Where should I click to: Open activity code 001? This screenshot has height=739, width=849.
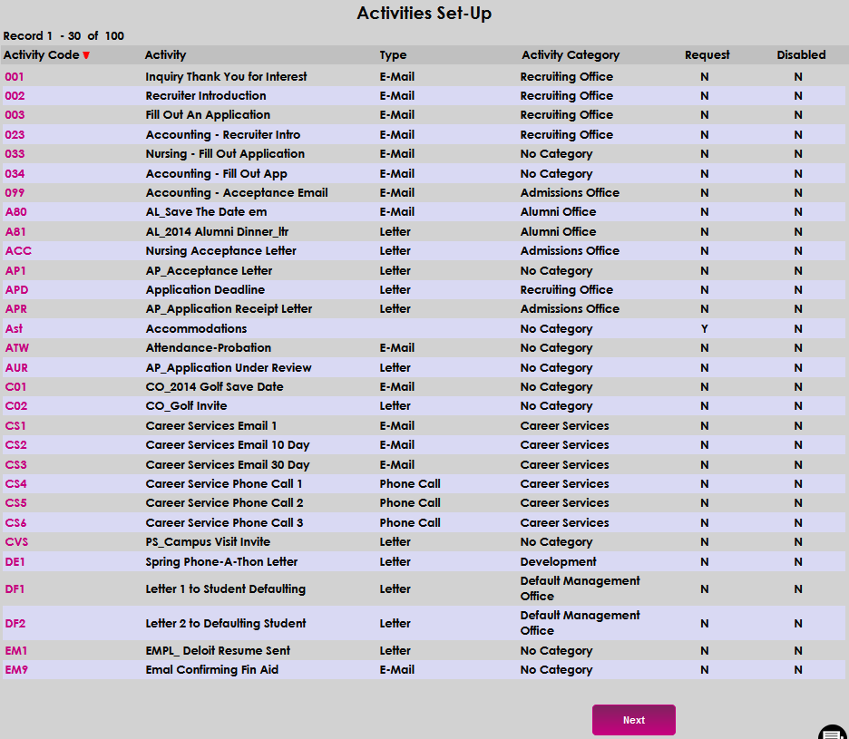[x=13, y=77]
